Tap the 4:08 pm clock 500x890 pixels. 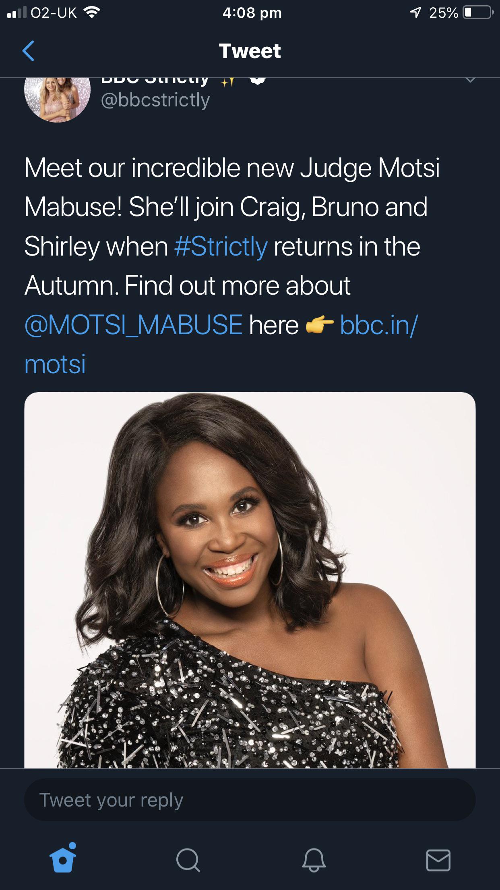click(252, 13)
